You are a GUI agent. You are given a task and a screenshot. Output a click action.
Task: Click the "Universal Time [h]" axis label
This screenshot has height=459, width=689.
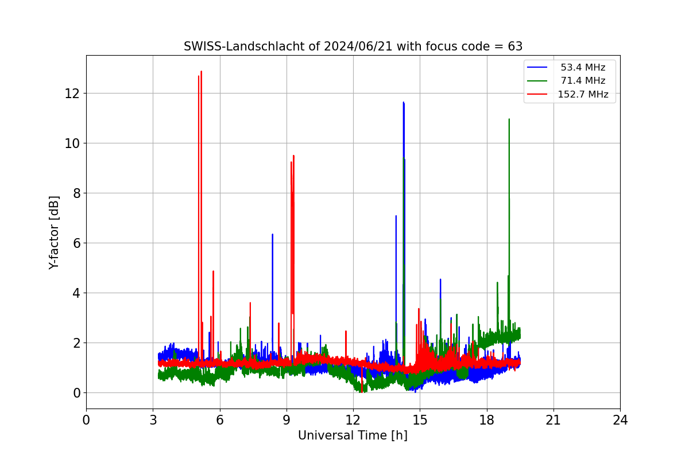click(x=353, y=435)
